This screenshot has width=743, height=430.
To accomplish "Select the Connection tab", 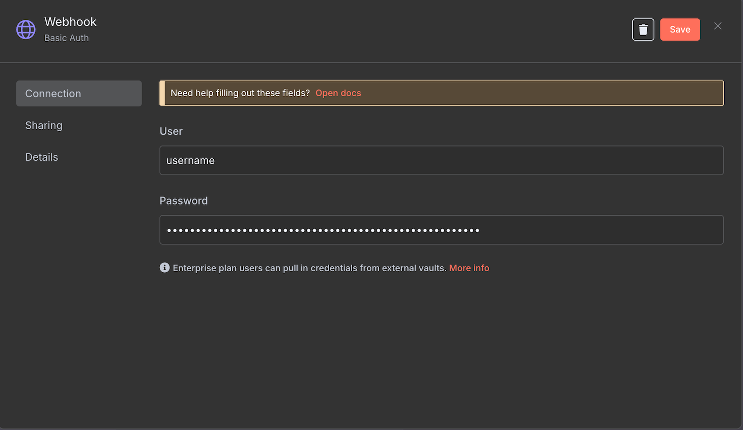I will click(x=53, y=93).
